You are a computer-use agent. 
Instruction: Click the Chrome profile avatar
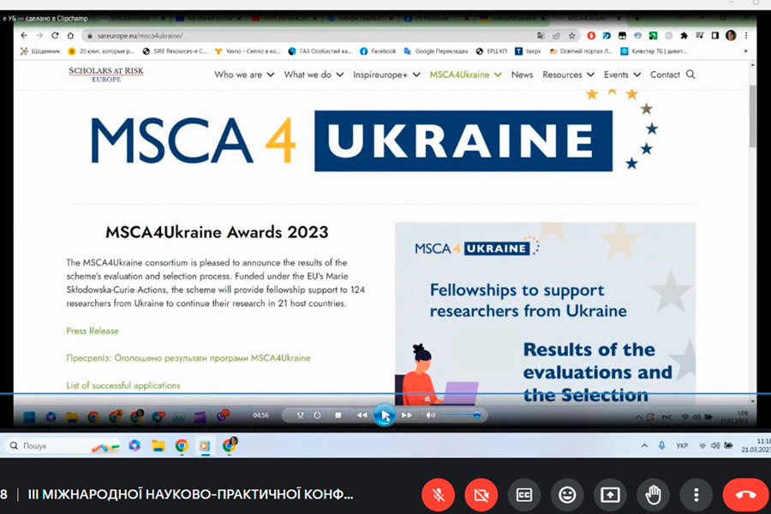[731, 35]
